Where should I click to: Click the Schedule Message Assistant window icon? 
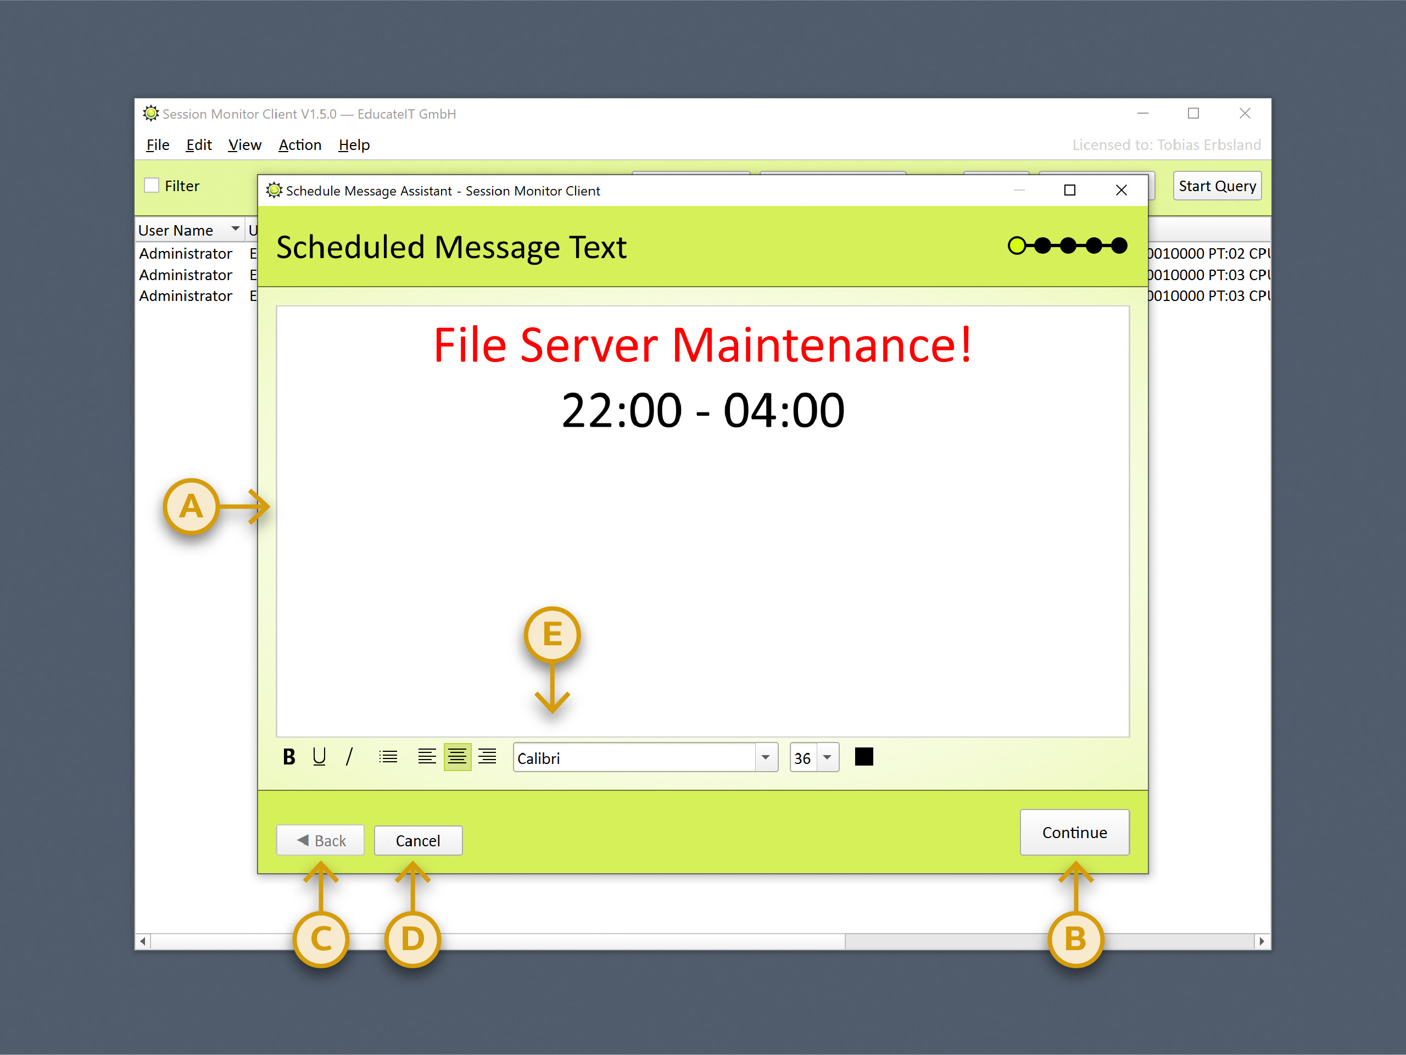click(x=274, y=190)
